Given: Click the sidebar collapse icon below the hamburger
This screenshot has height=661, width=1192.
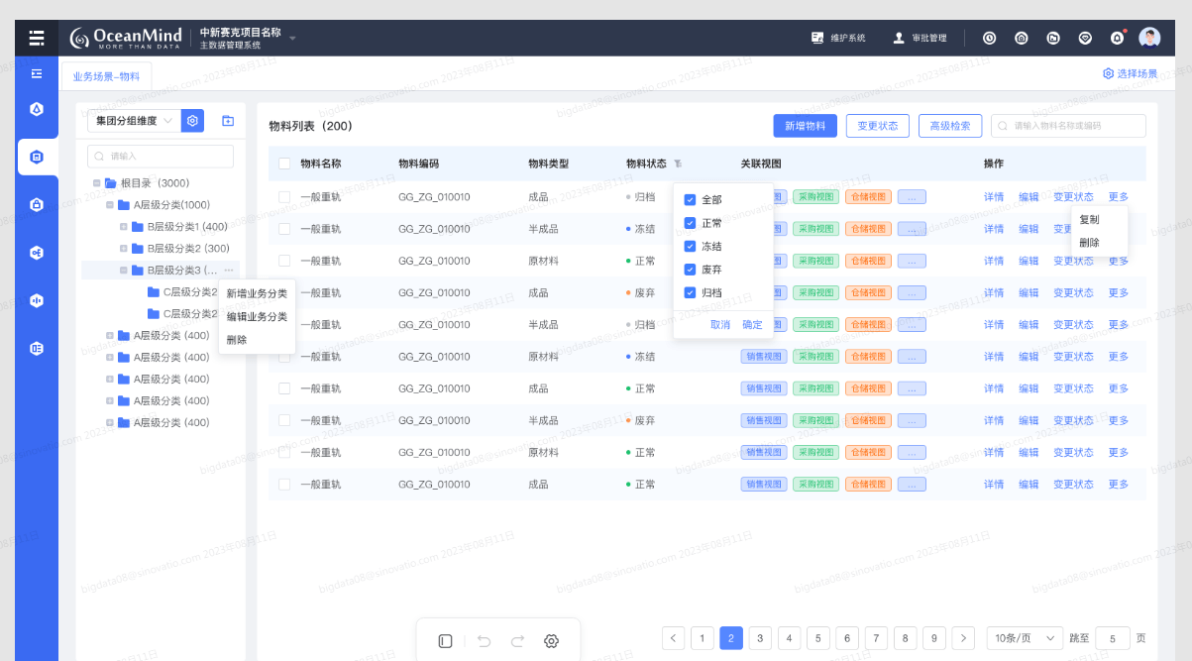Looking at the screenshot, I should (x=37, y=73).
